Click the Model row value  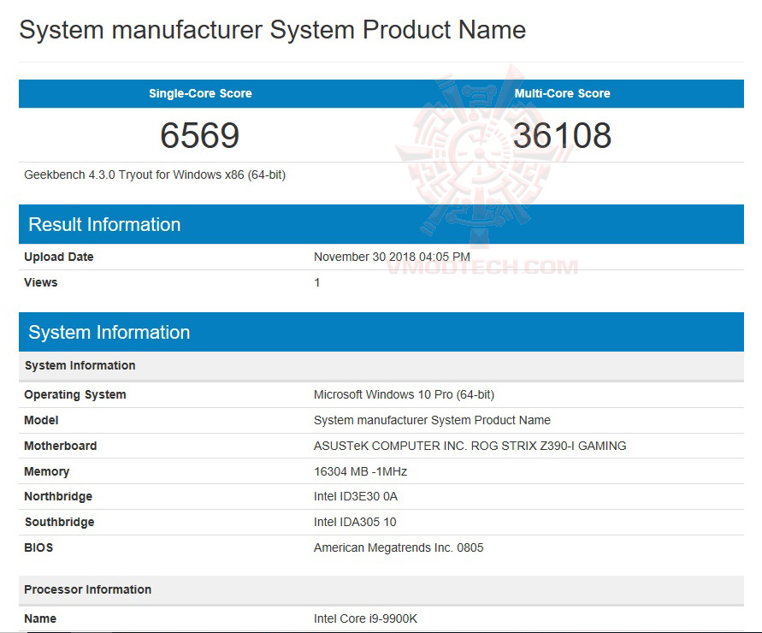click(x=432, y=420)
